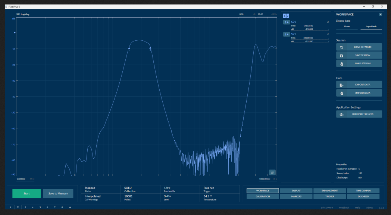Switch to channel tab 7
The image size is (391, 215).
click(x=55, y=208)
